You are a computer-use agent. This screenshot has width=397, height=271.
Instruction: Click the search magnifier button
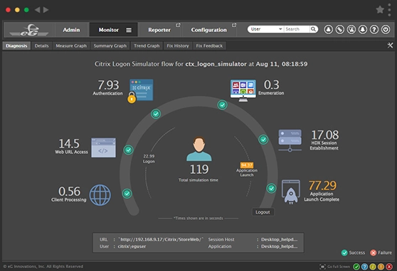[x=314, y=29]
